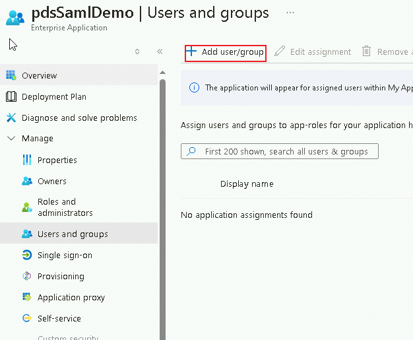
Task: Open Single sign-on settings
Action: (65, 255)
